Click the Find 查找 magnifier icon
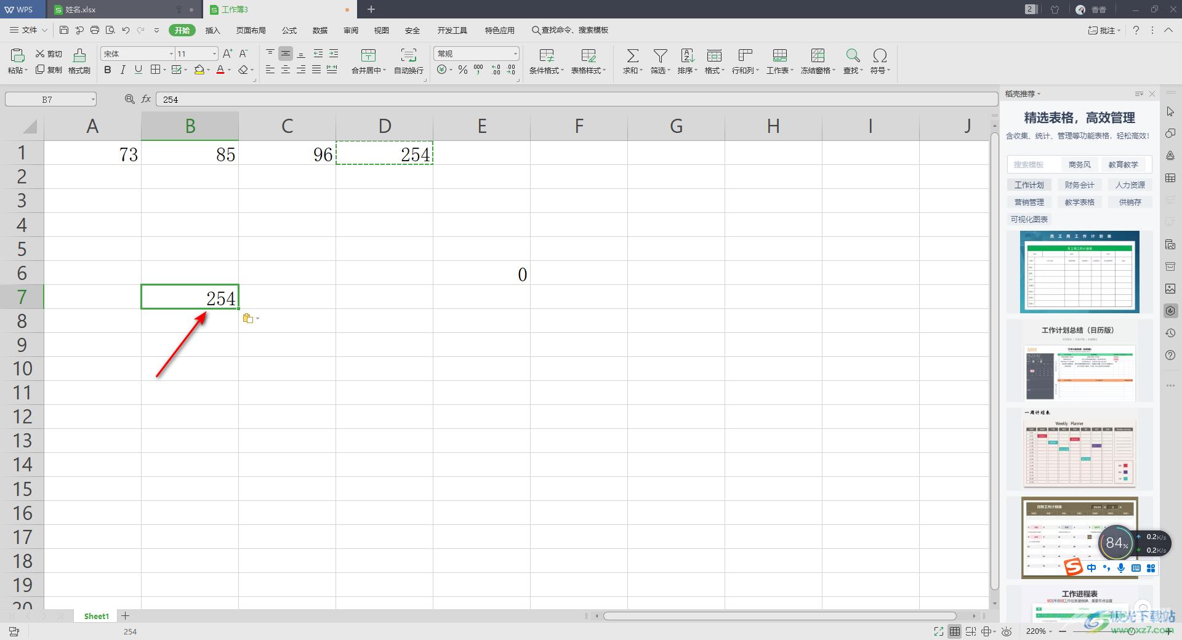The width and height of the screenshot is (1182, 640). tap(853, 56)
